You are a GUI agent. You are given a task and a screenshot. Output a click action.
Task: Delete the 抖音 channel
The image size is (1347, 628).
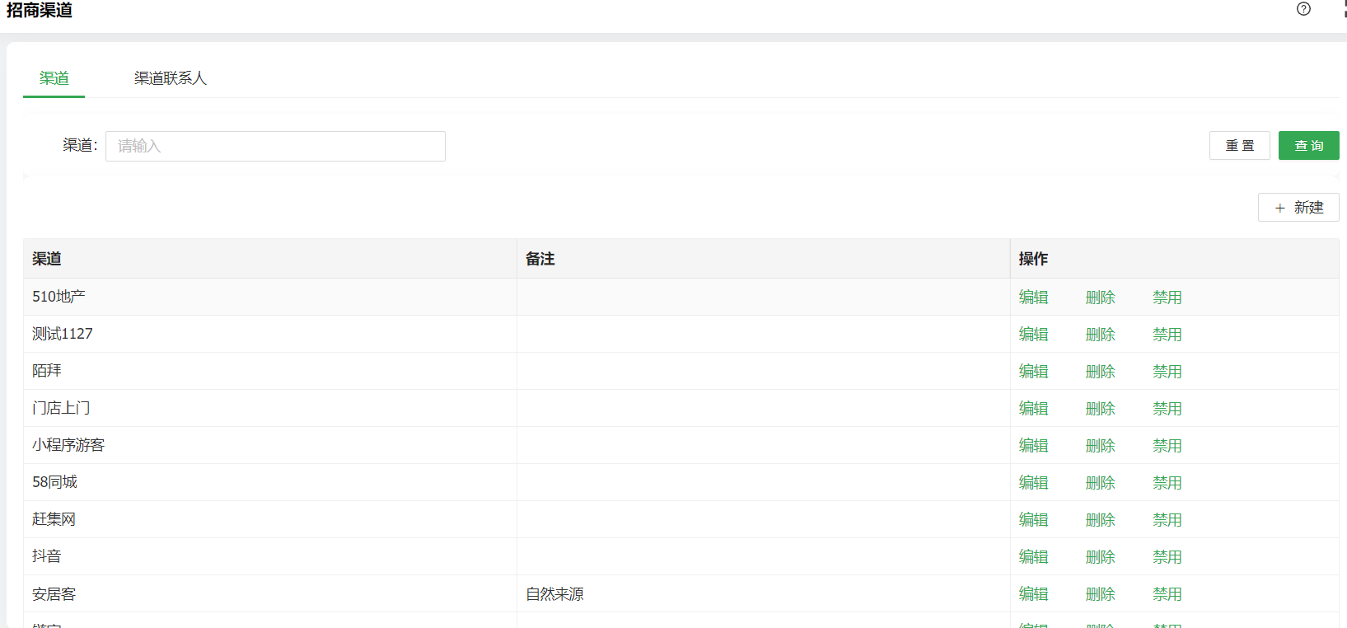point(1100,557)
